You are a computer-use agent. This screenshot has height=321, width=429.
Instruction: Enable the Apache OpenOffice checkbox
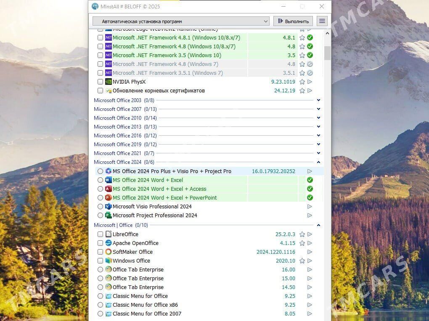point(101,243)
